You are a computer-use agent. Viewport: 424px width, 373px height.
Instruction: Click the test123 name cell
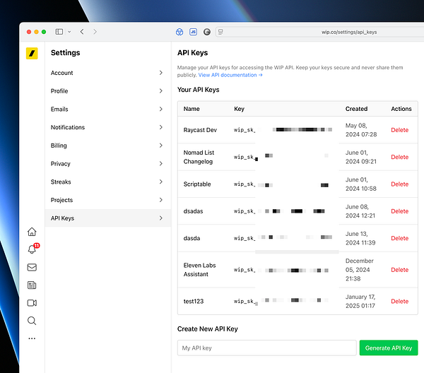[194, 302]
